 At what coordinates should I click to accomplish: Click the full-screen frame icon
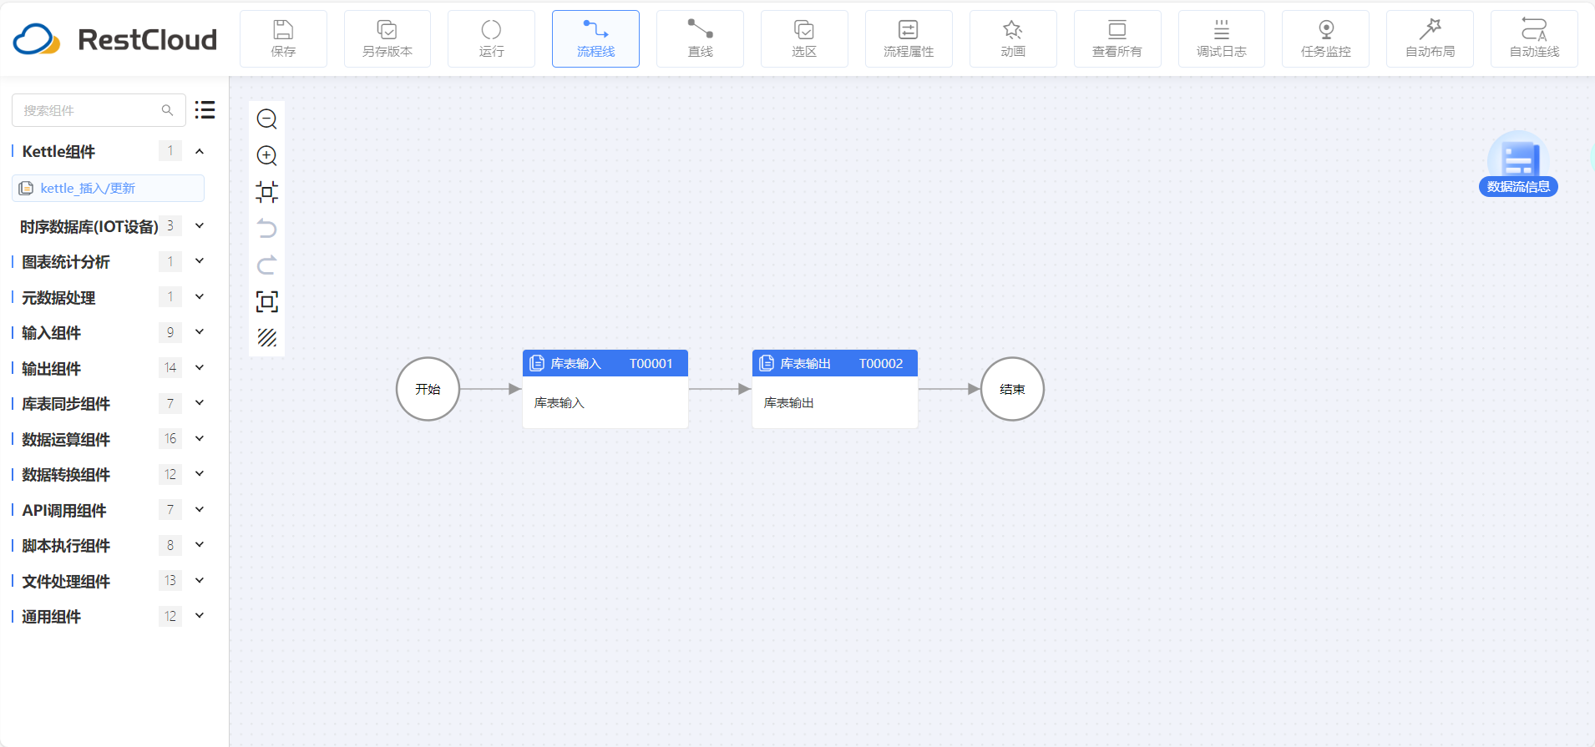267,301
